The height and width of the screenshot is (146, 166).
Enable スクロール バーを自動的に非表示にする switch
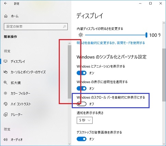82,104
